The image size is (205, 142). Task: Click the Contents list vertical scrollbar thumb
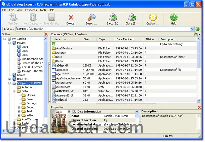click(198, 54)
